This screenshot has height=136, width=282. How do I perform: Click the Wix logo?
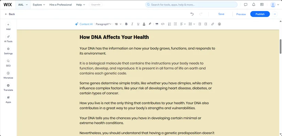click(x=8, y=5)
